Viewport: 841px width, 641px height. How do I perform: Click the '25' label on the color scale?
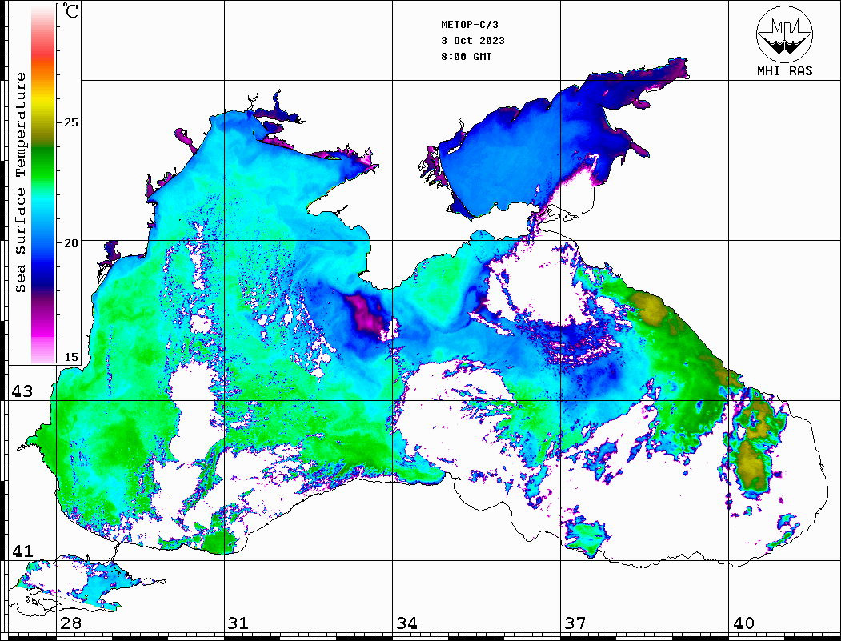pos(70,122)
